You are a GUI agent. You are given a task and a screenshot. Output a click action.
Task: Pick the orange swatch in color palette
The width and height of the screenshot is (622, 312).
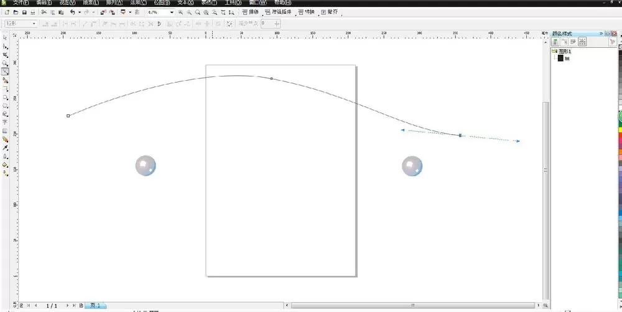point(620,152)
